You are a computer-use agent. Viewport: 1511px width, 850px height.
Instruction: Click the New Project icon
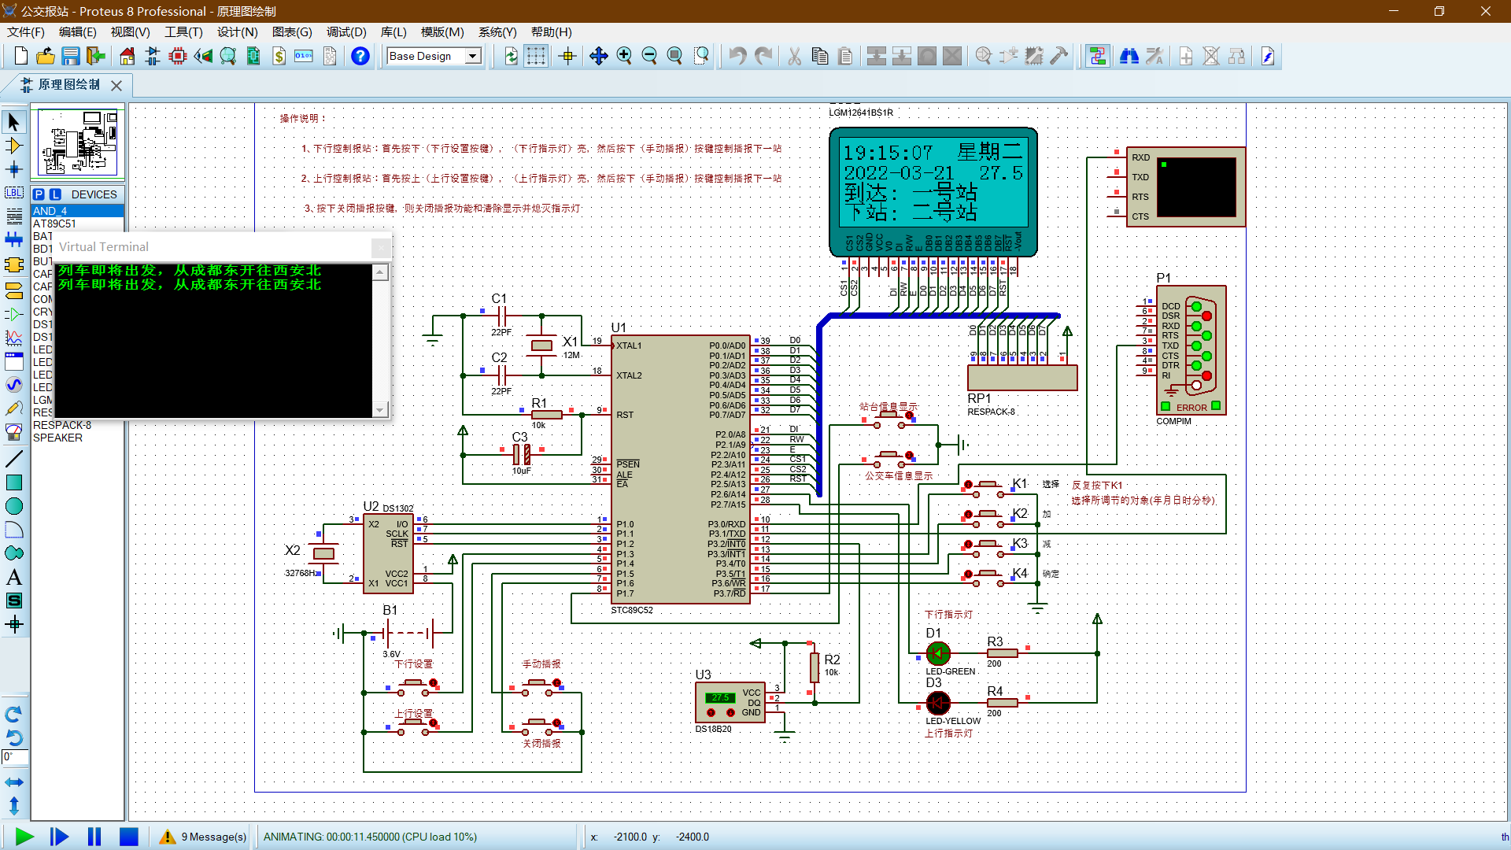click(20, 56)
